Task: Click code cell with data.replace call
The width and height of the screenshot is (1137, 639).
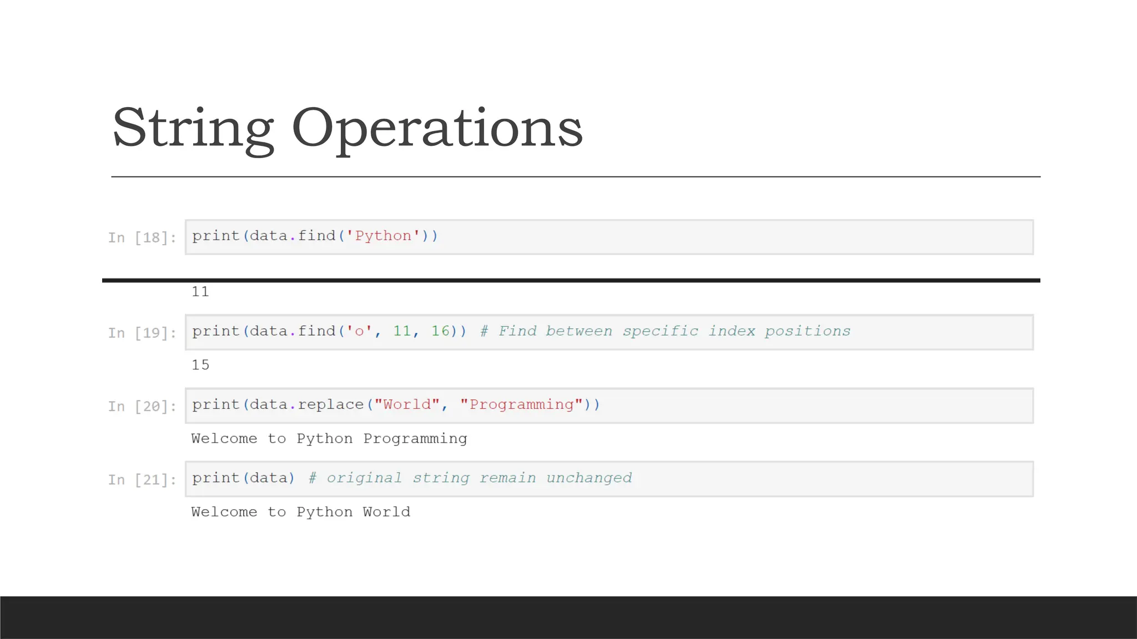Action: point(609,405)
